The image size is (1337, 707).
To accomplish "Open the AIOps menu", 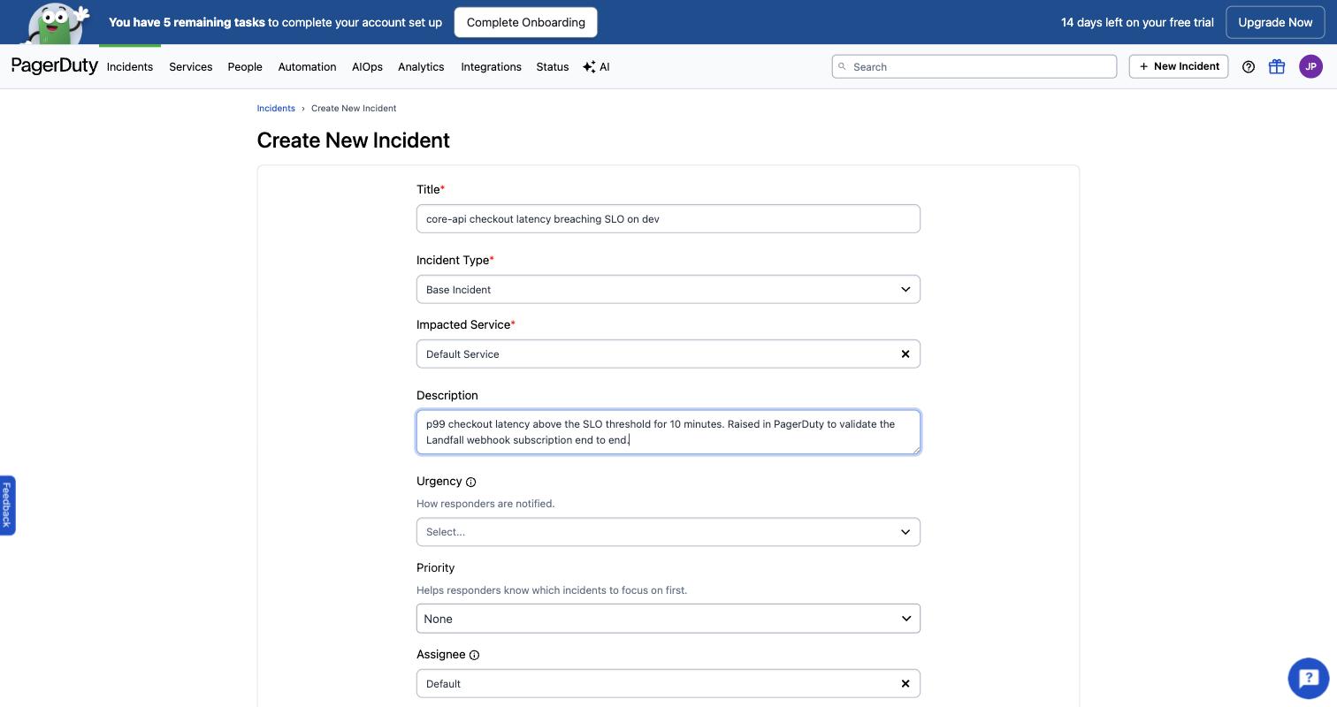I will 367,67.
